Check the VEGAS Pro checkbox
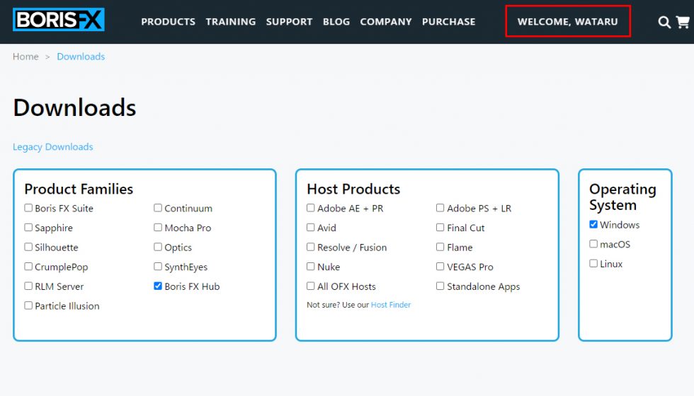The height and width of the screenshot is (396, 694). (440, 266)
